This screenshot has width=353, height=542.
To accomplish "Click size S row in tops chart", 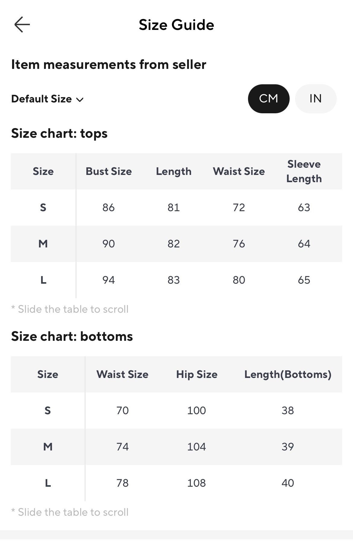I will coord(176,208).
